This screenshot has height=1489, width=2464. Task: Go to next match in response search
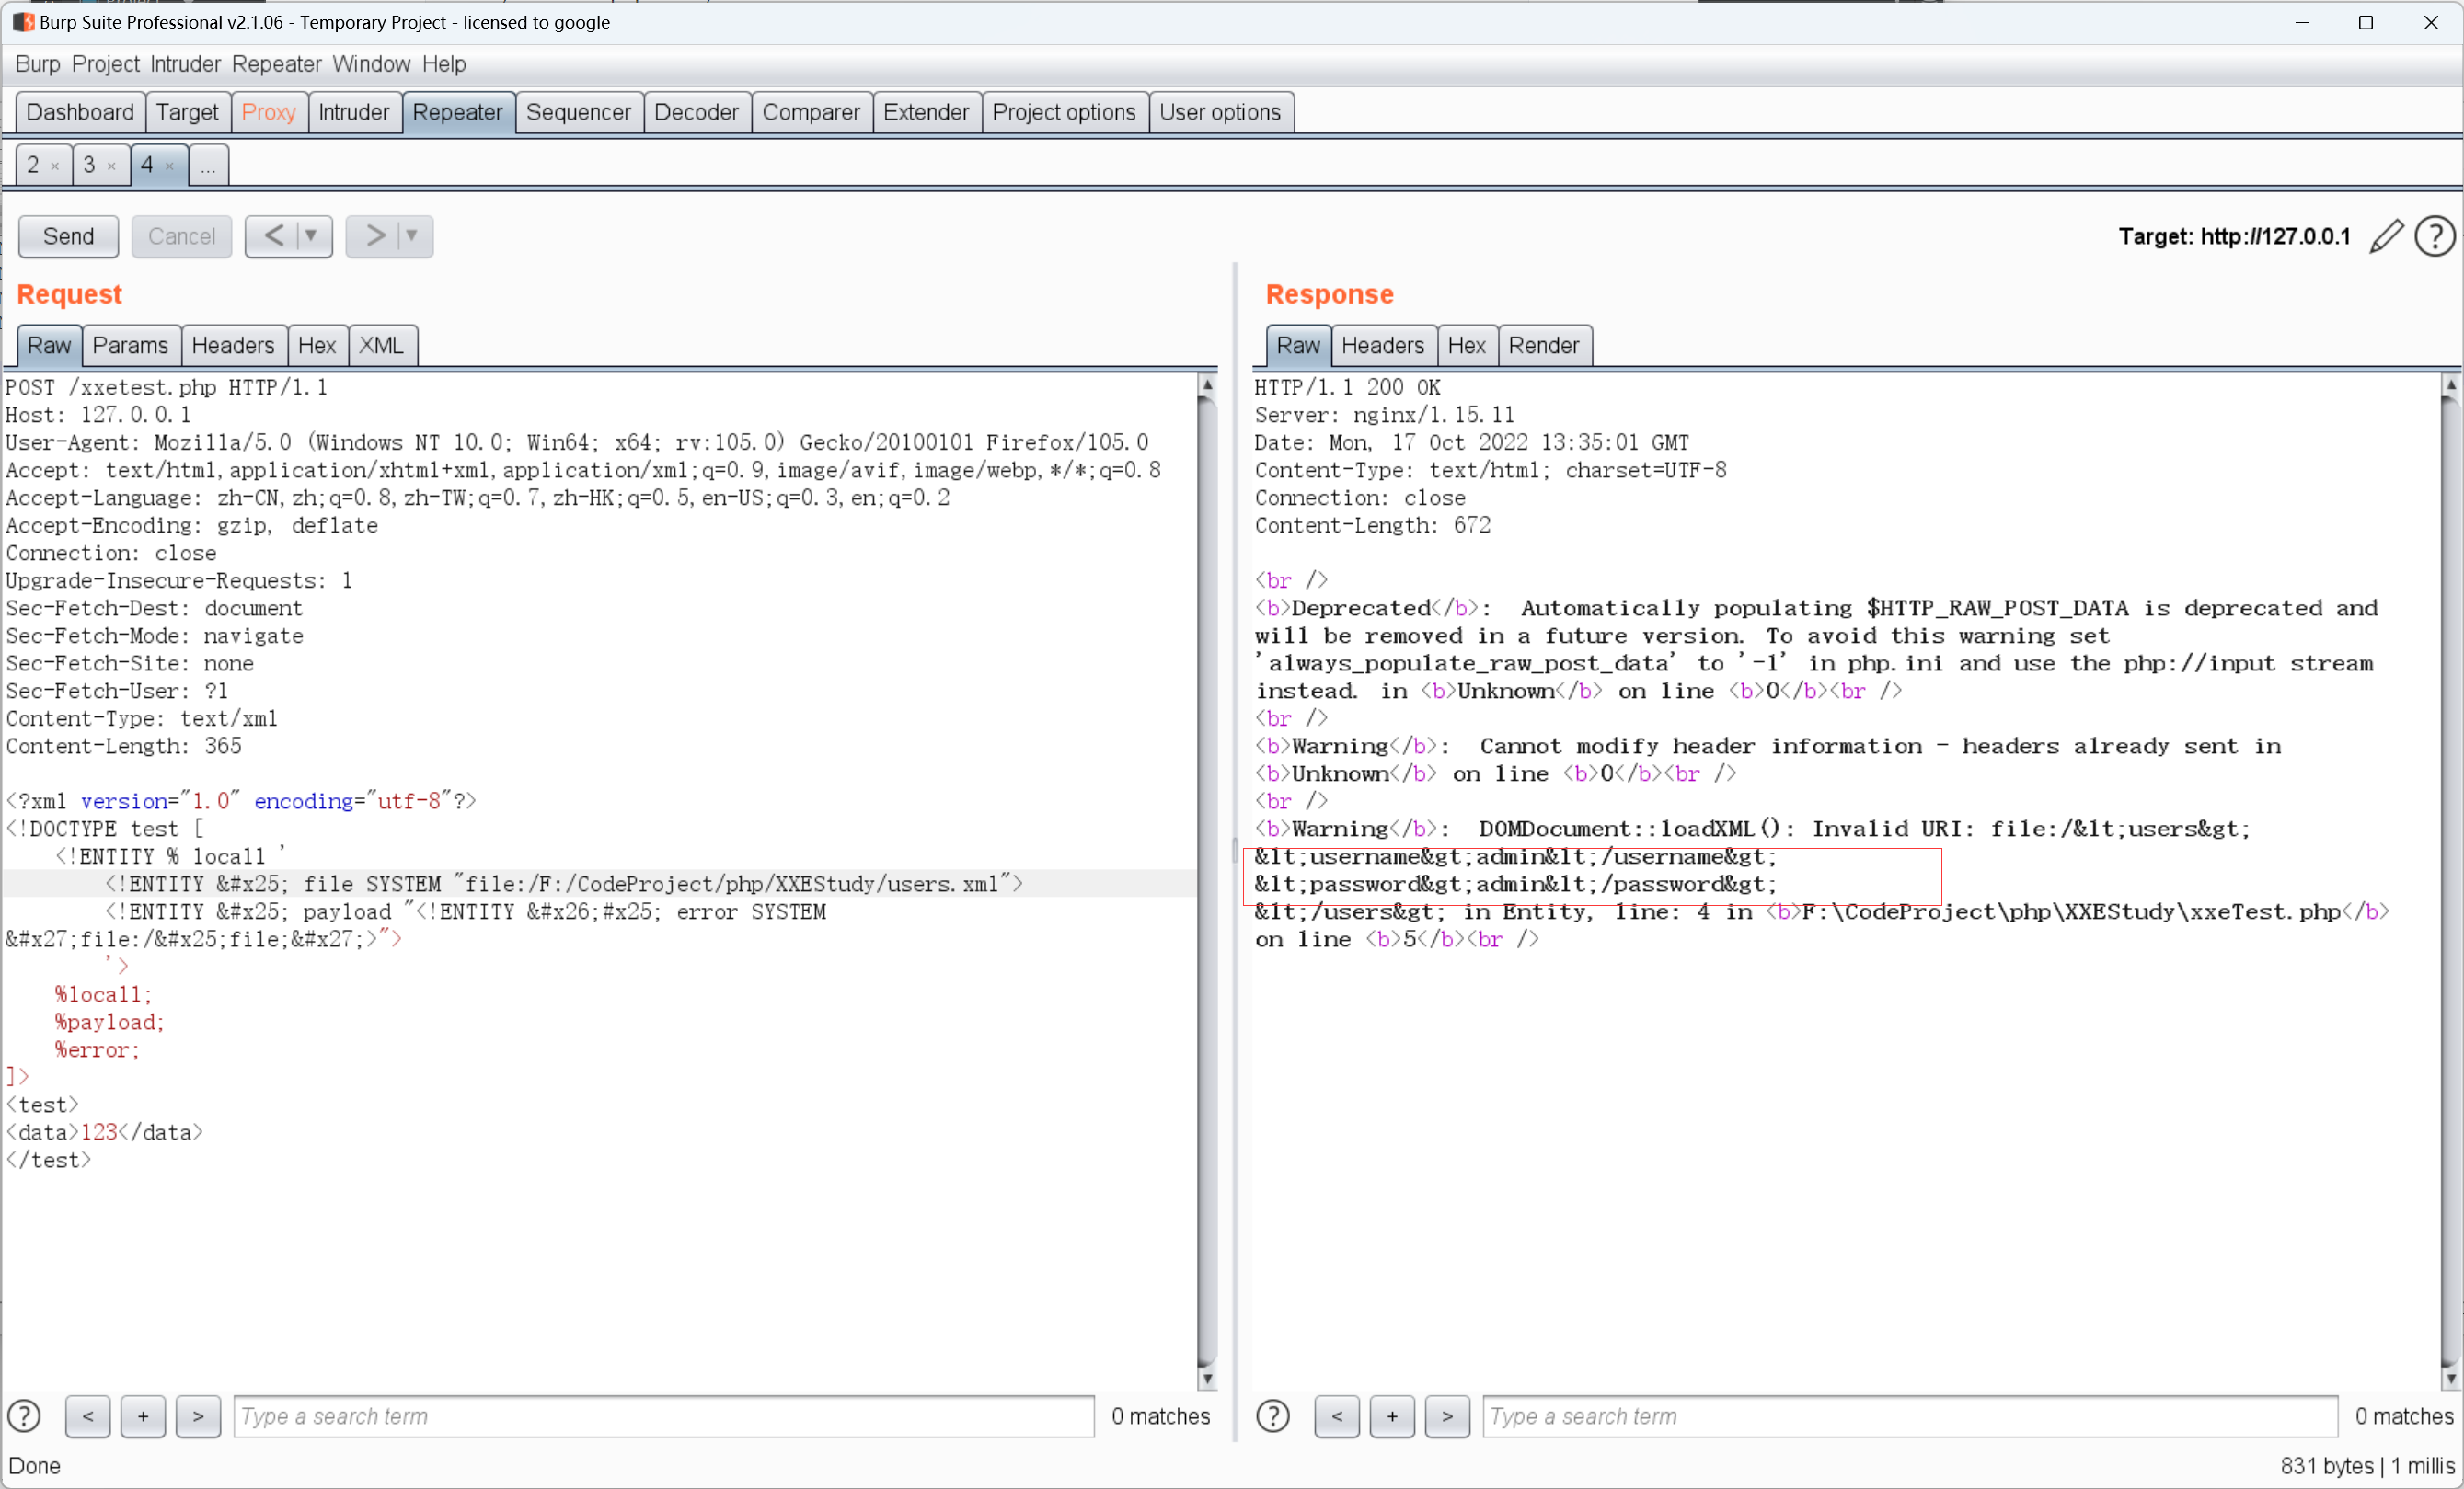coord(1447,1416)
